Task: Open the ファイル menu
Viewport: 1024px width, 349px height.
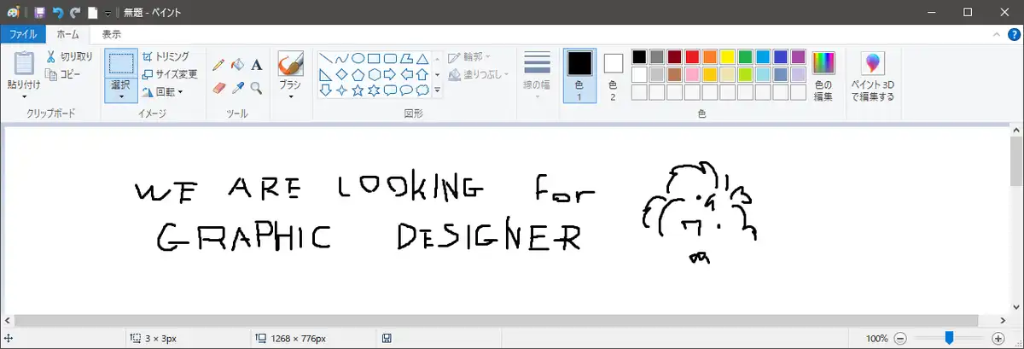Action: pyautogui.click(x=22, y=35)
